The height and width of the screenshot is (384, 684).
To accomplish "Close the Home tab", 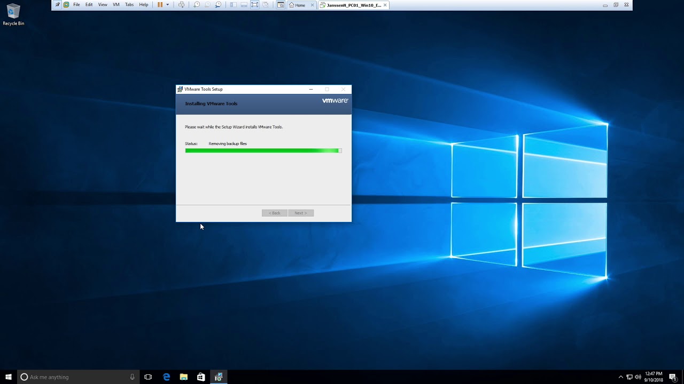I will click(x=313, y=5).
